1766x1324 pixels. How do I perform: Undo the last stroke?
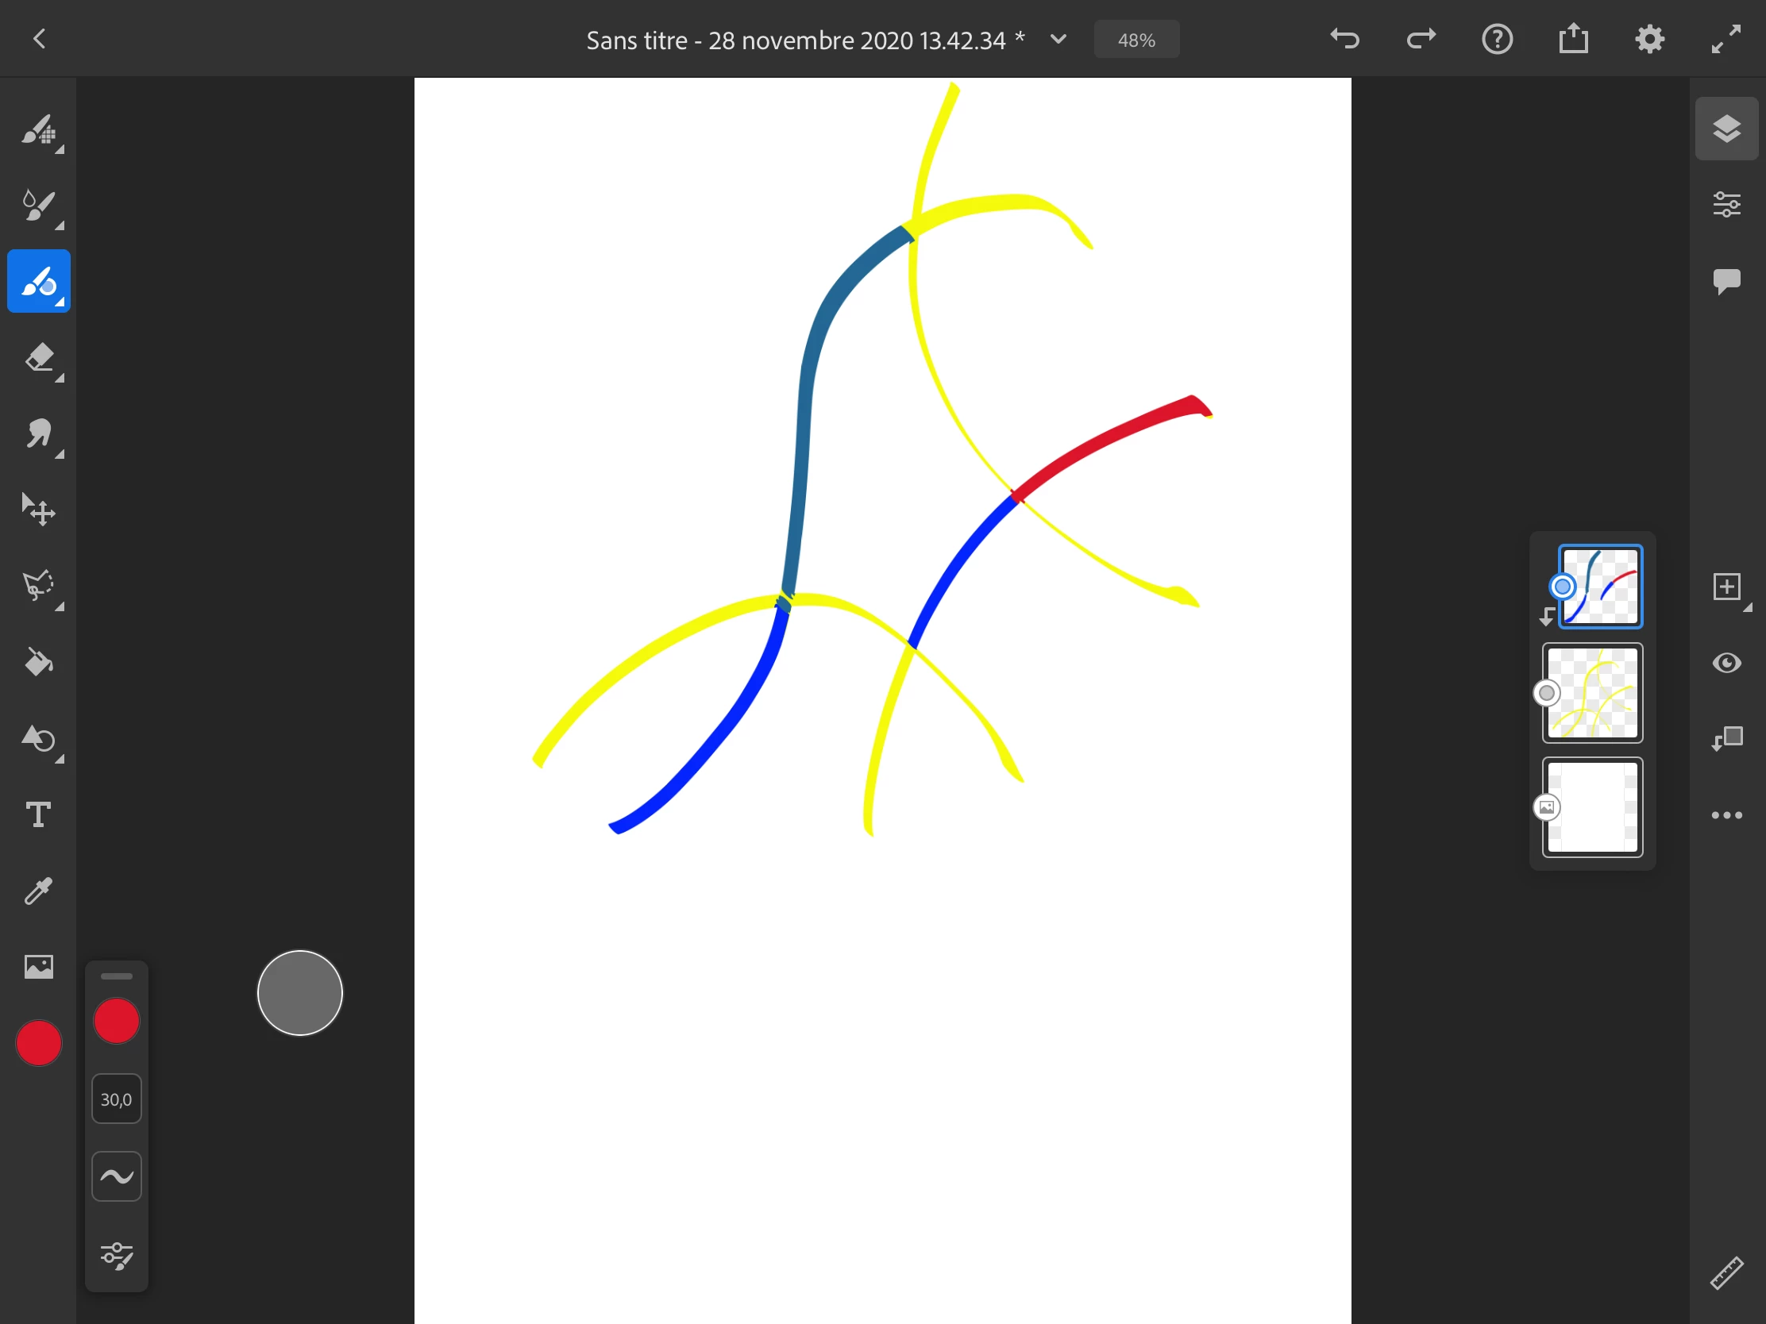(1344, 39)
